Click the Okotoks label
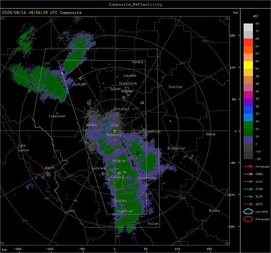This screenshot has width=271, height=253. [x=120, y=201]
